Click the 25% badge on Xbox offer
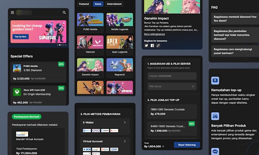259x155 pixels. (61, 88)
